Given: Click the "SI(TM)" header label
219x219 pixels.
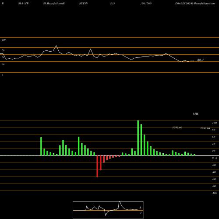Looking at the screenshot, I should (x=83, y=4).
